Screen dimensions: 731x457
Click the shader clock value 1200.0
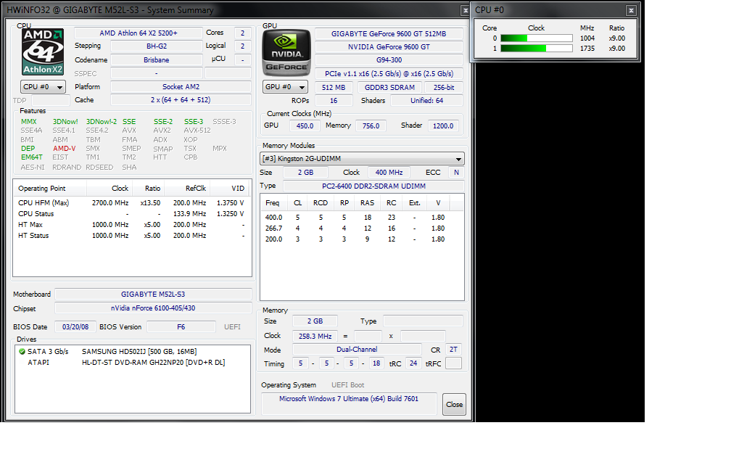pos(443,126)
